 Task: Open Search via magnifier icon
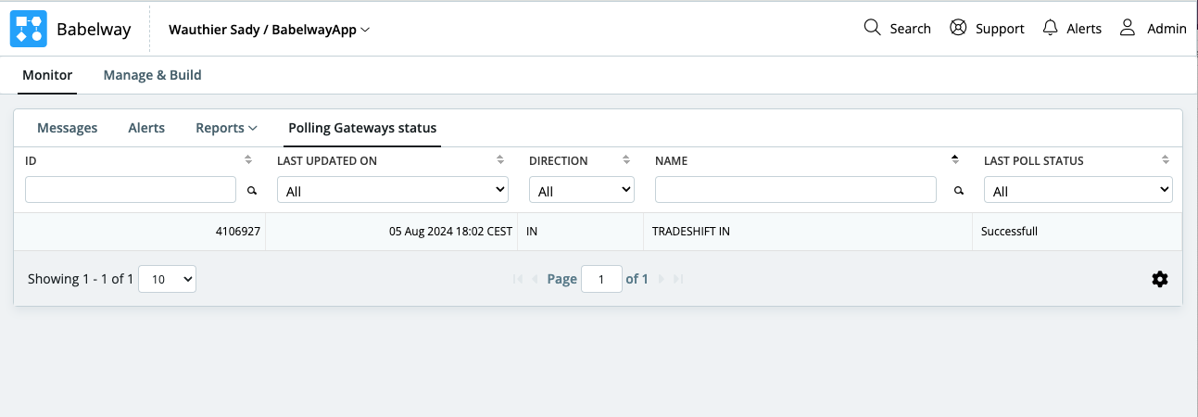pos(872,28)
